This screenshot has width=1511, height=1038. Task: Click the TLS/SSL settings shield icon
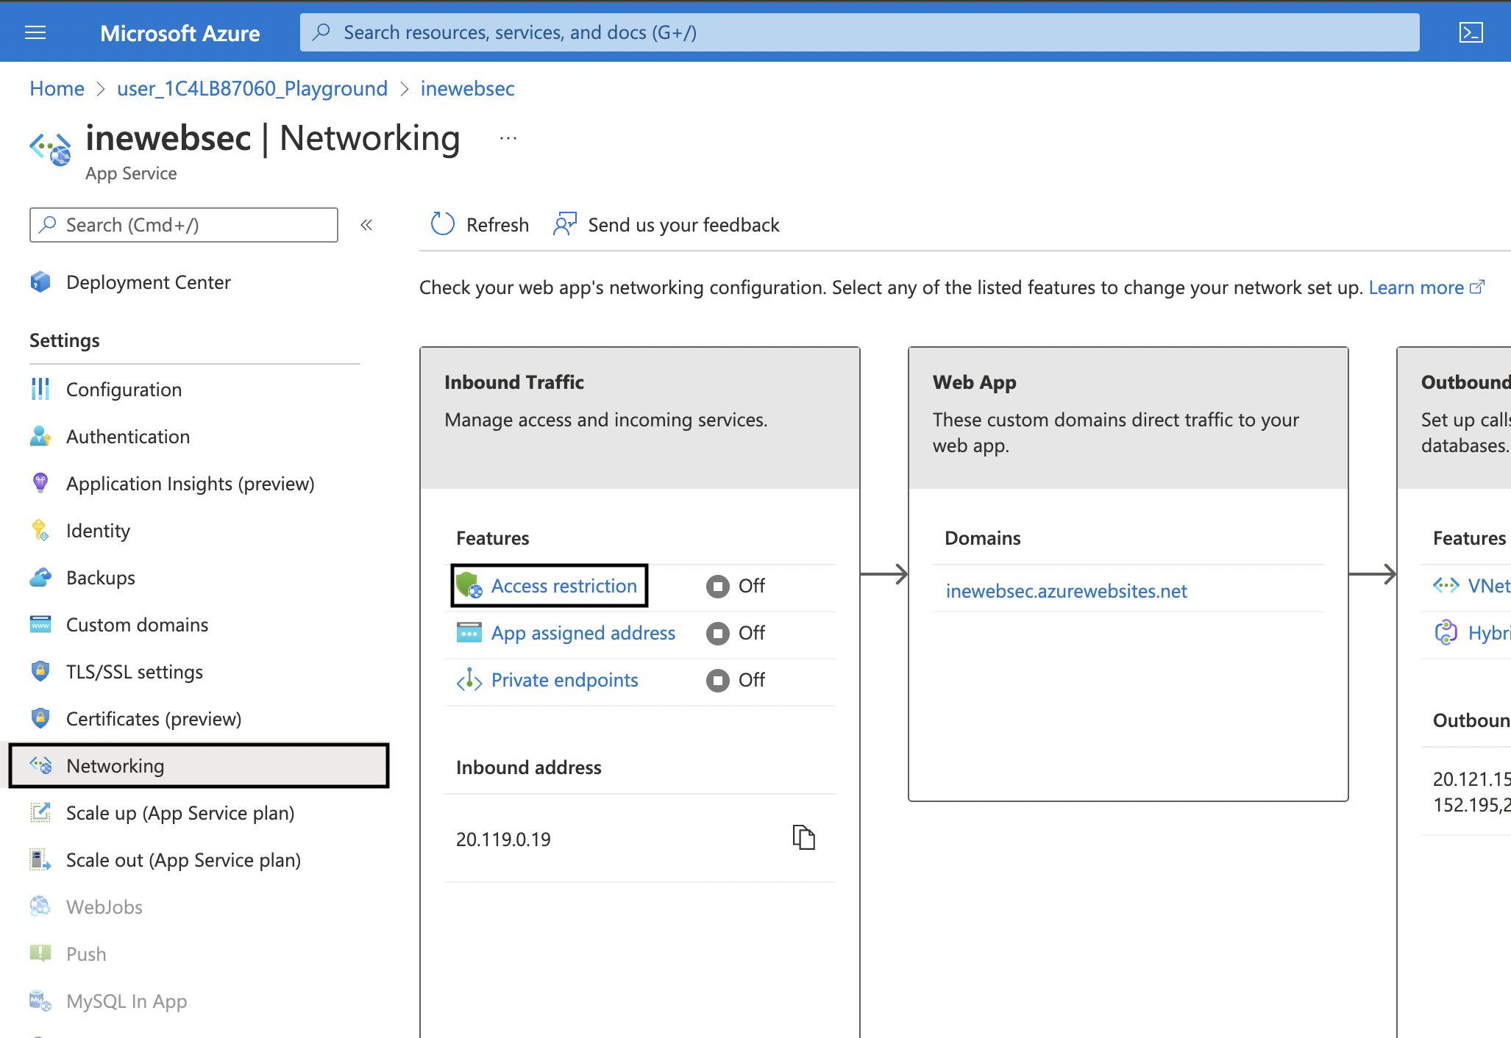40,671
